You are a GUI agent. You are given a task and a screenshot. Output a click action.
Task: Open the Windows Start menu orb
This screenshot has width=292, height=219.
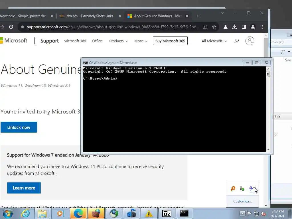pyautogui.click(x=7, y=213)
